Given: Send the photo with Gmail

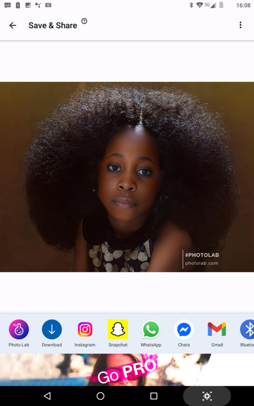Looking at the screenshot, I should (217, 330).
